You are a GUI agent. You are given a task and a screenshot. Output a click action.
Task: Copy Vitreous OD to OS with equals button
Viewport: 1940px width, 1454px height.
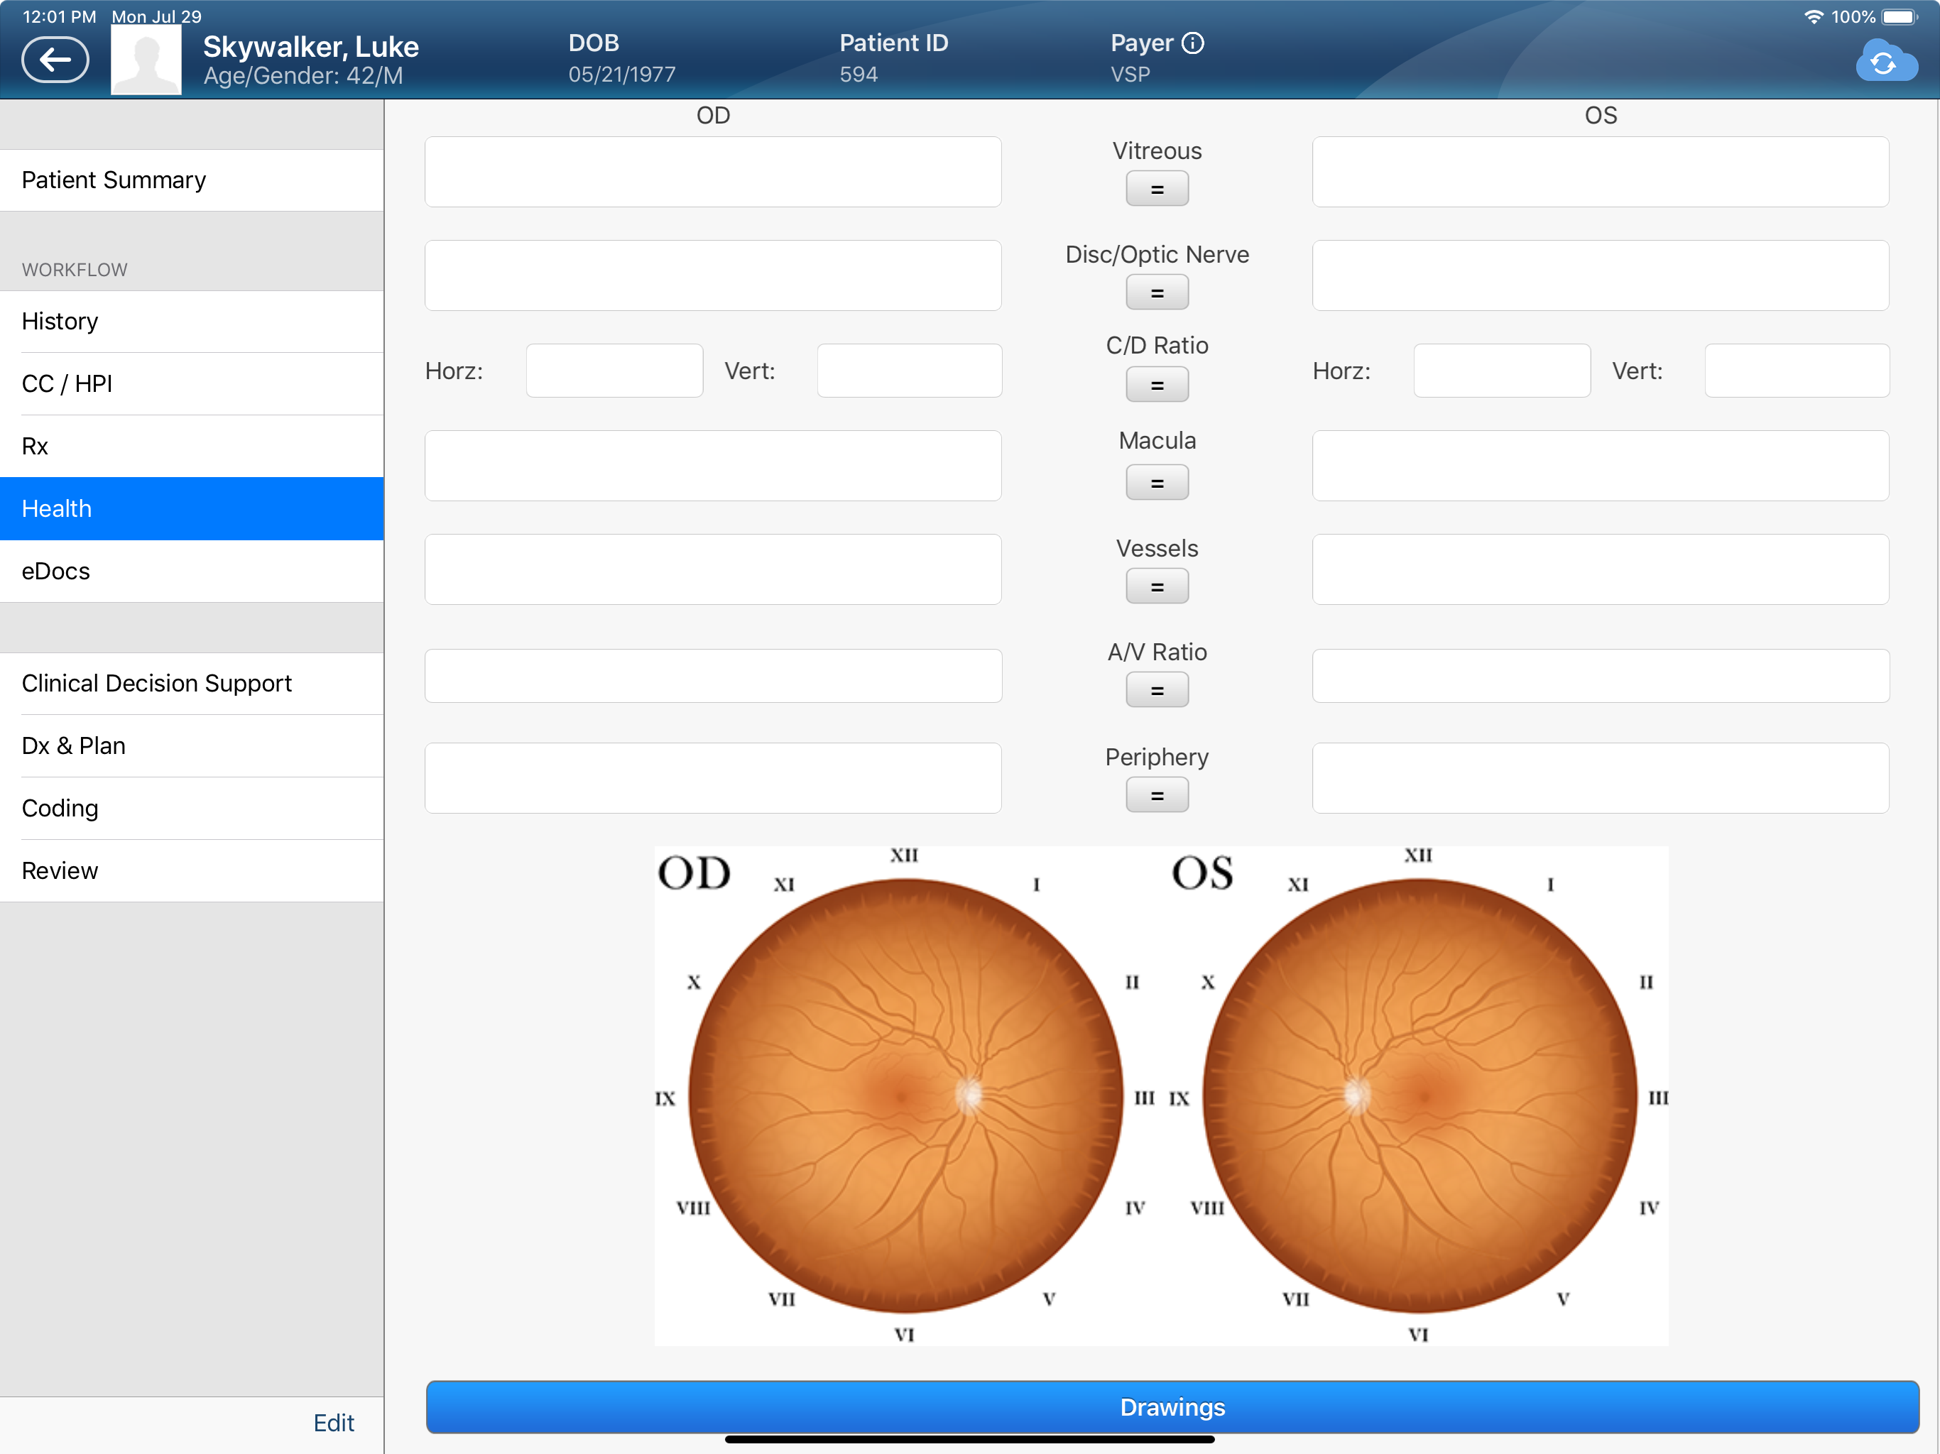[x=1157, y=189]
